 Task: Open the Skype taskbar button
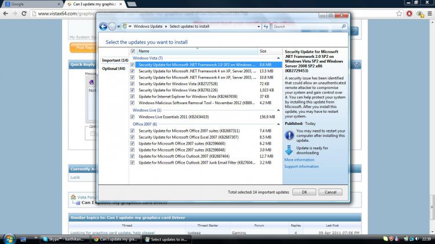pyautogui.click(x=64, y=239)
